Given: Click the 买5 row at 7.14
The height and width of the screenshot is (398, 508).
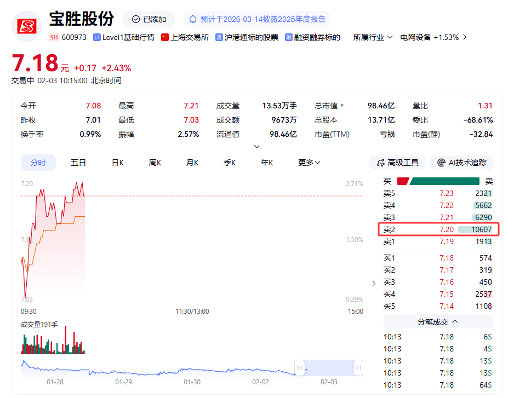Looking at the screenshot, I should coord(438,306).
